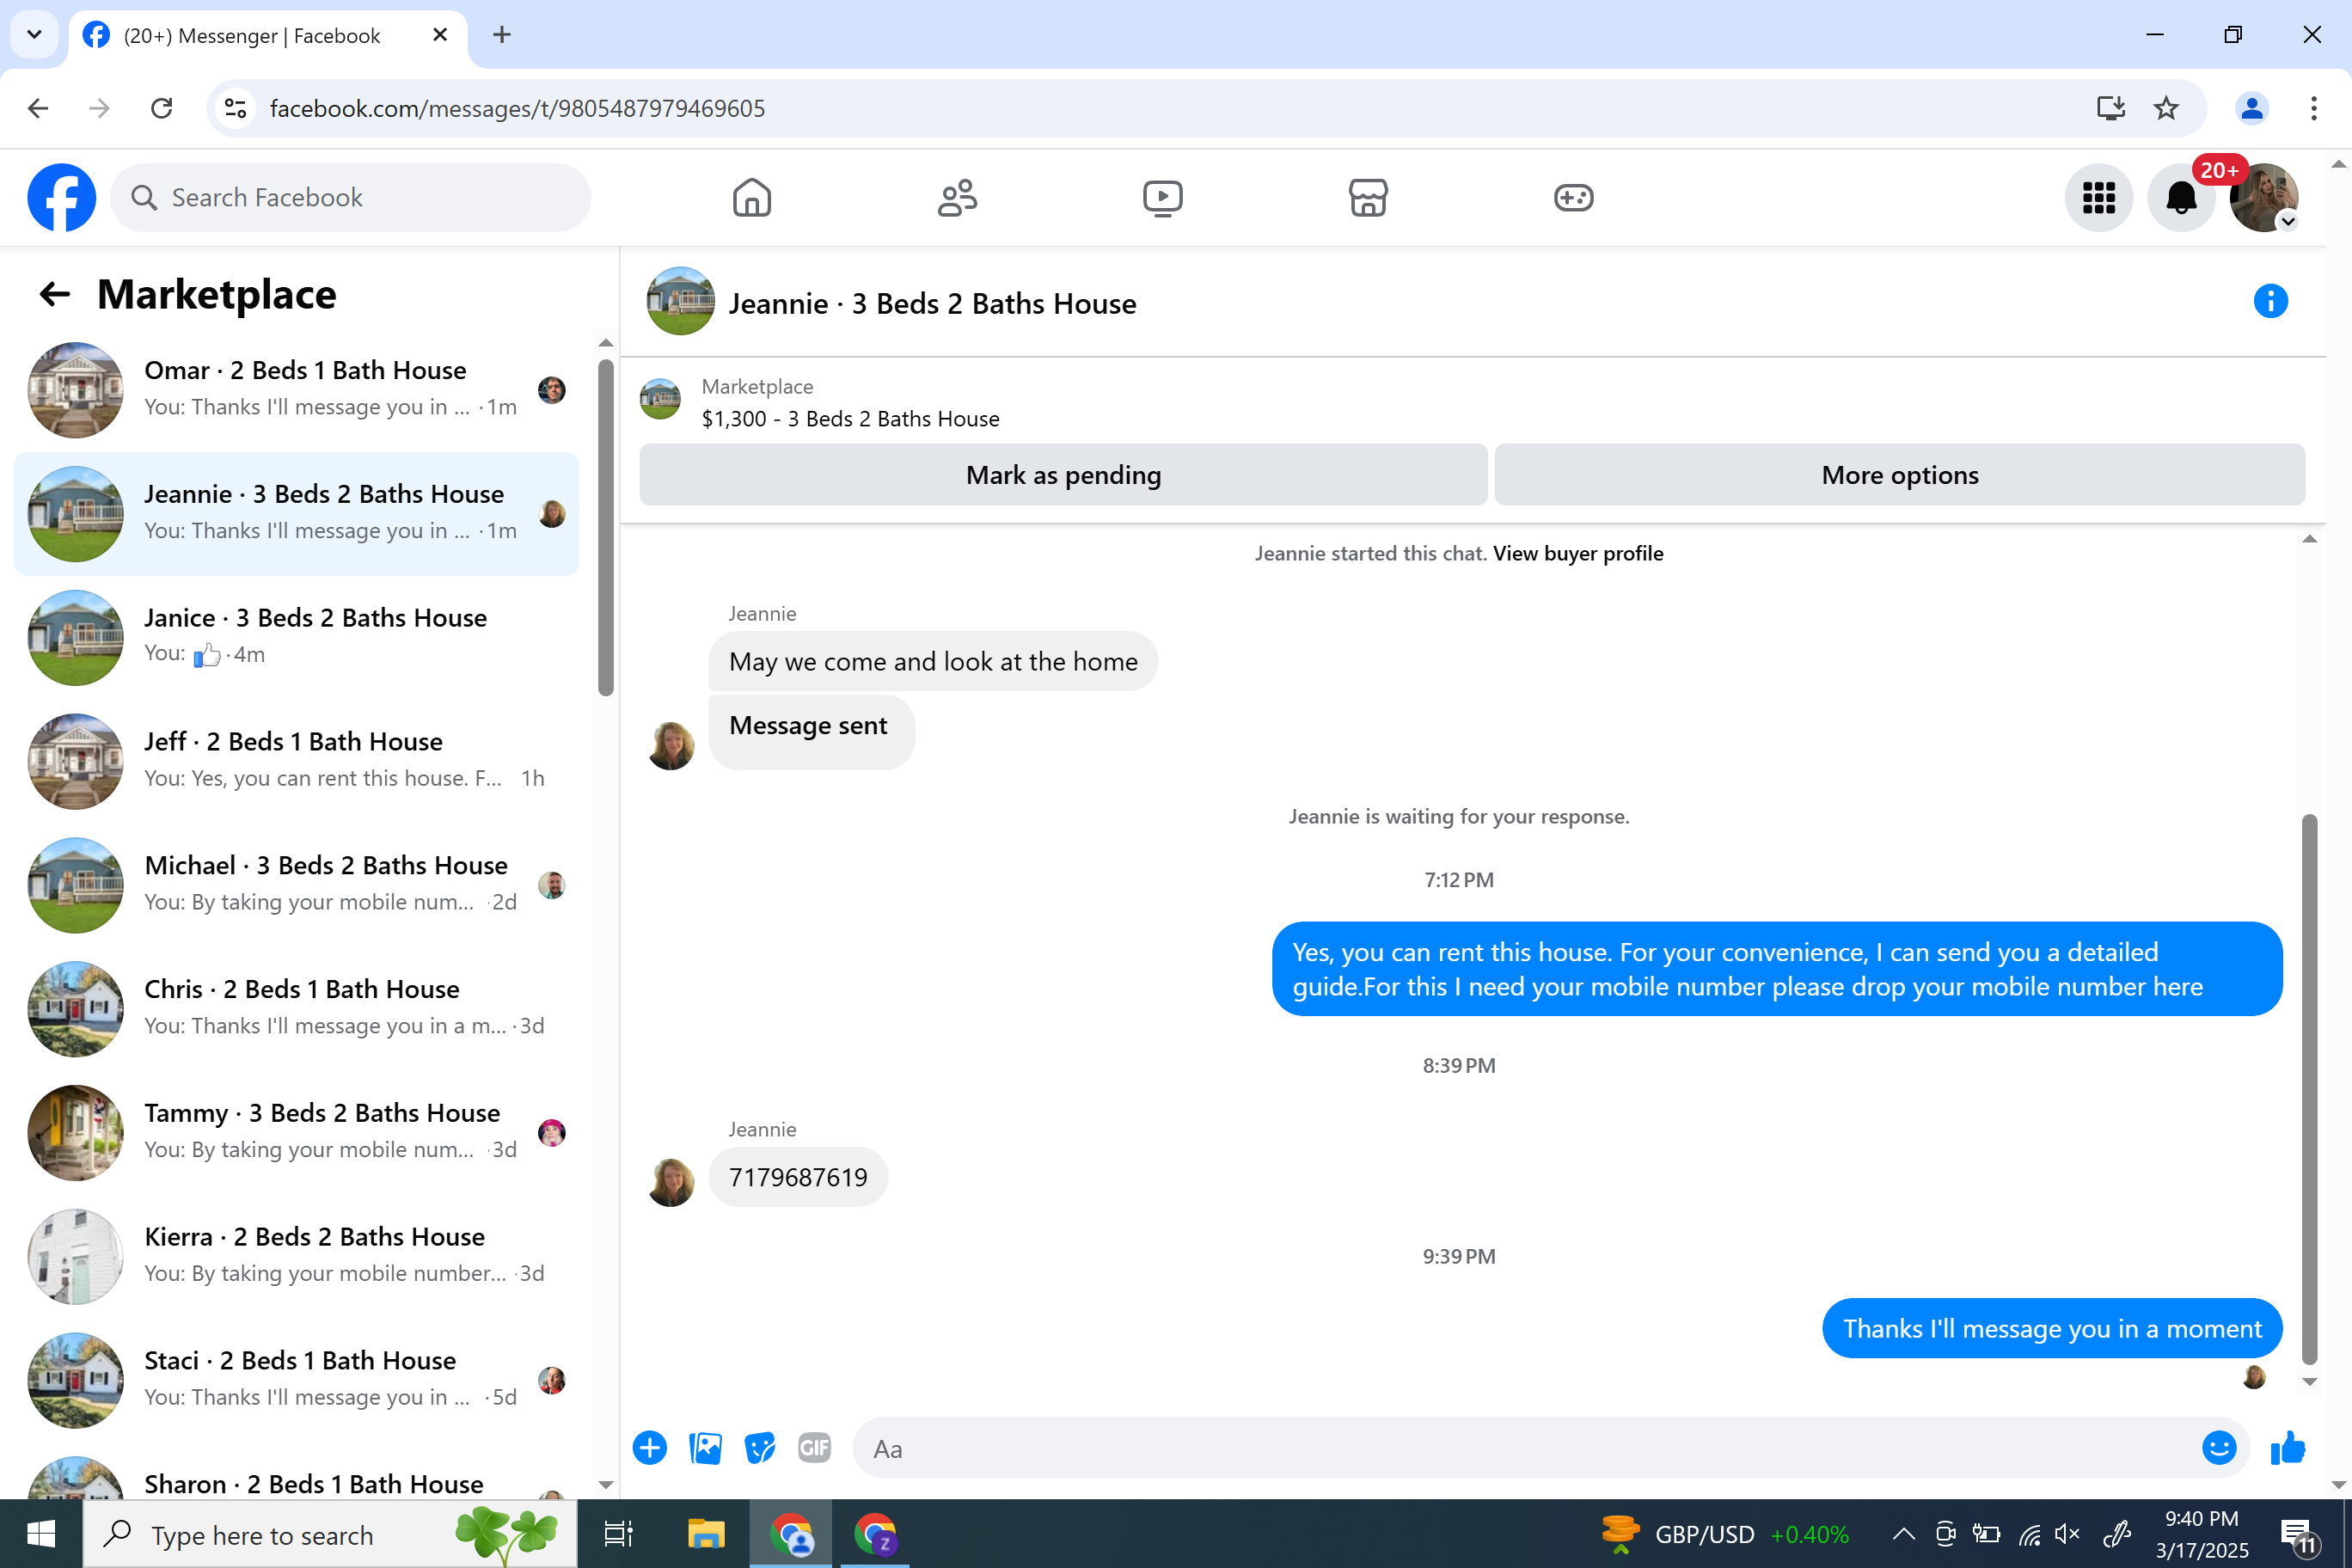The image size is (2352, 1568).
Task: View site information icon in the address bar
Action: tap(235, 108)
